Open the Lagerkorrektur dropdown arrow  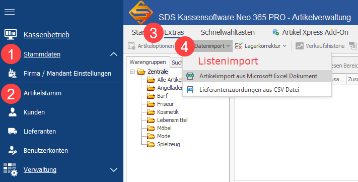284,46
